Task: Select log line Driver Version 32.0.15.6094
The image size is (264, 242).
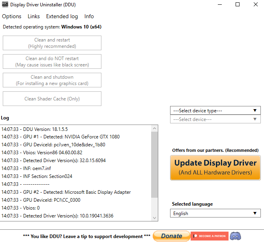Action: 53,161
